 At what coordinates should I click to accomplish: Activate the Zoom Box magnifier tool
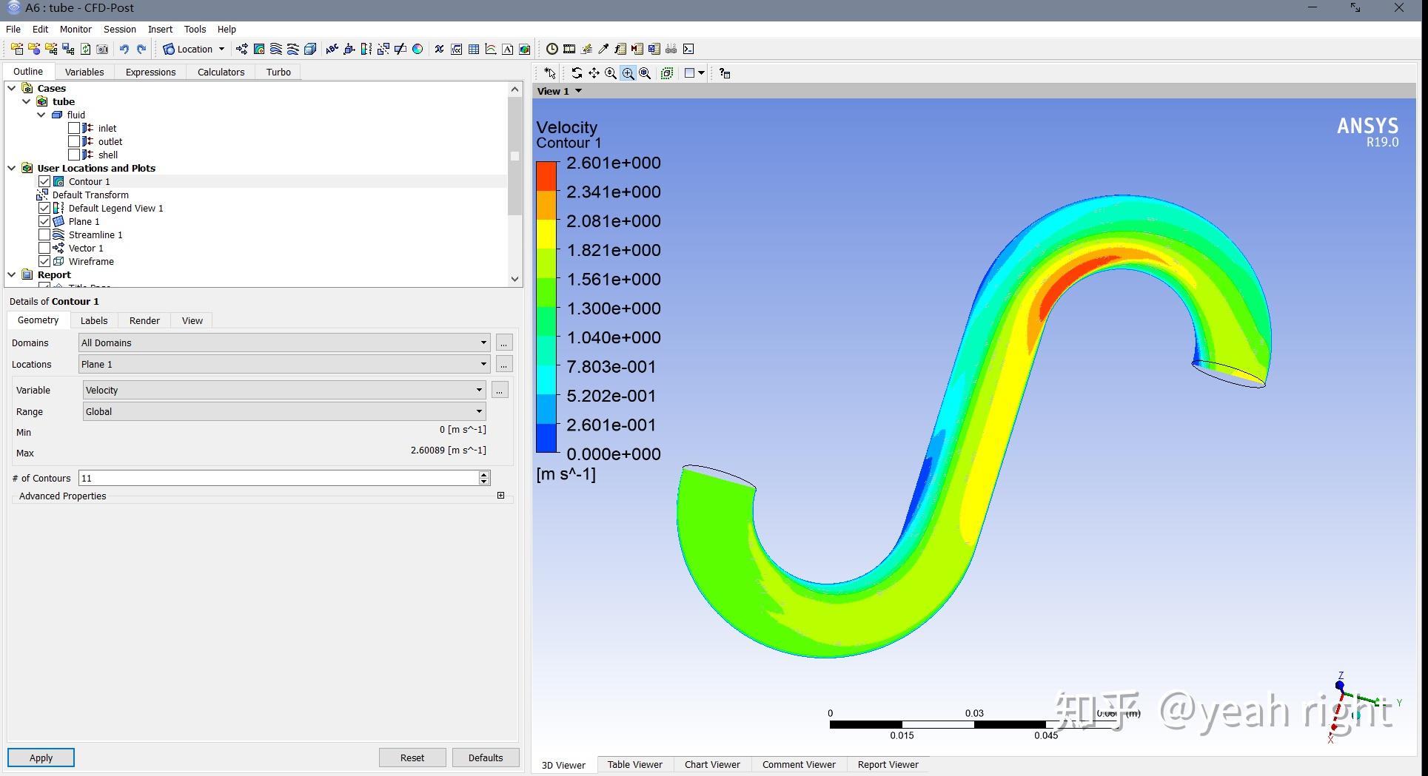pyautogui.click(x=628, y=73)
